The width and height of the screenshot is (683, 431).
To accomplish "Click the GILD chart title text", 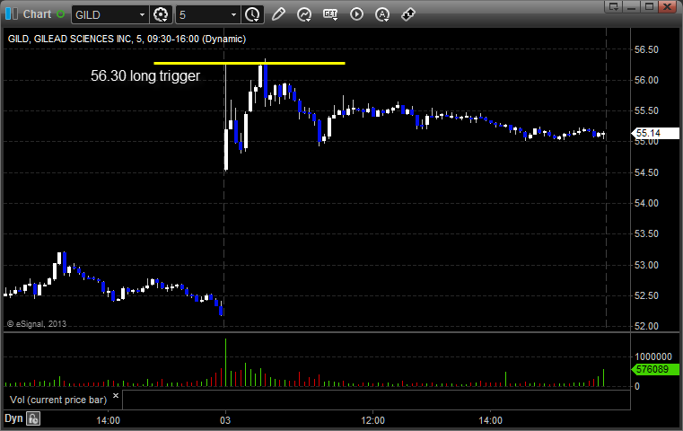I will [x=127, y=39].
